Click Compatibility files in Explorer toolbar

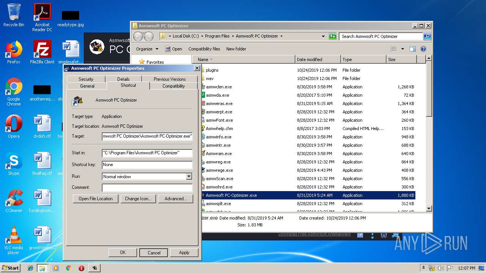[204, 49]
